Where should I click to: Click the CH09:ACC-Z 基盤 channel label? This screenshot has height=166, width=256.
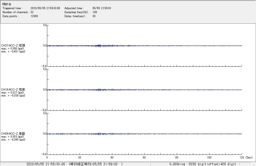tap(13, 134)
